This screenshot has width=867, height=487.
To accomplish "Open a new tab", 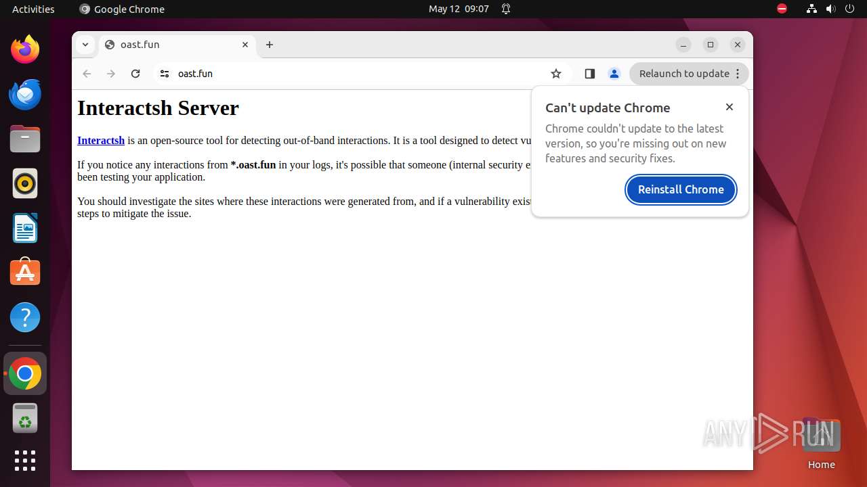I will click(x=270, y=45).
